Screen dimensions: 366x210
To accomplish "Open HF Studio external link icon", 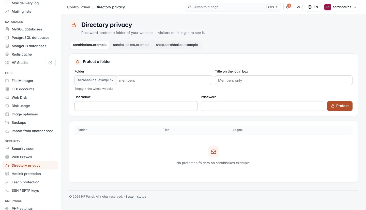I will point(50,63).
